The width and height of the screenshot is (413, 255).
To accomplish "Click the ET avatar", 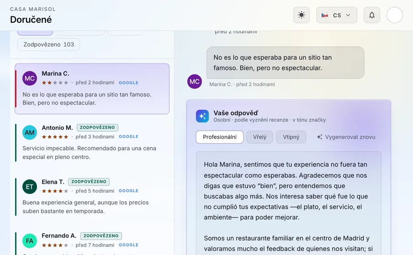I will click(30, 186).
